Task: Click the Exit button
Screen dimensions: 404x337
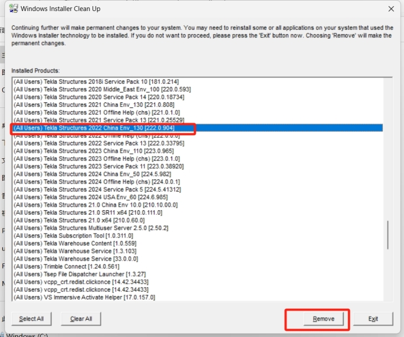Action: point(373,319)
